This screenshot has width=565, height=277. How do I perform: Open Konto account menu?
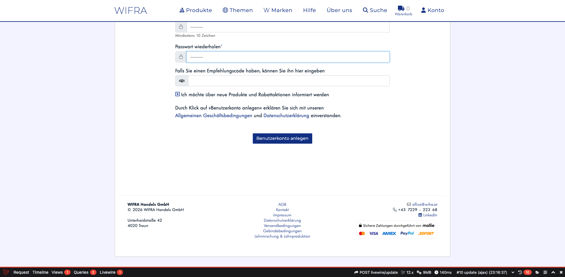(432, 10)
